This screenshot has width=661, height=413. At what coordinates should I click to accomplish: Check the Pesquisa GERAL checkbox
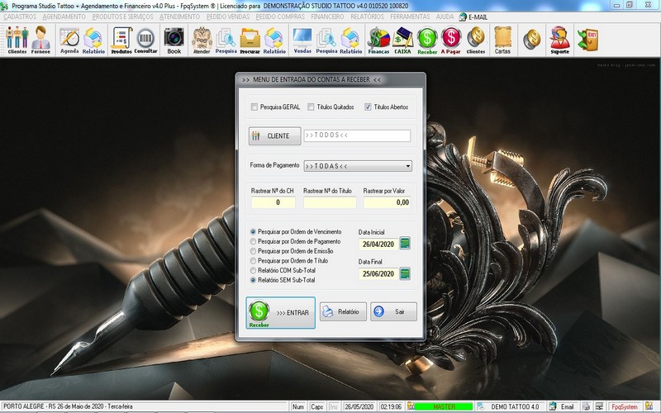[254, 107]
